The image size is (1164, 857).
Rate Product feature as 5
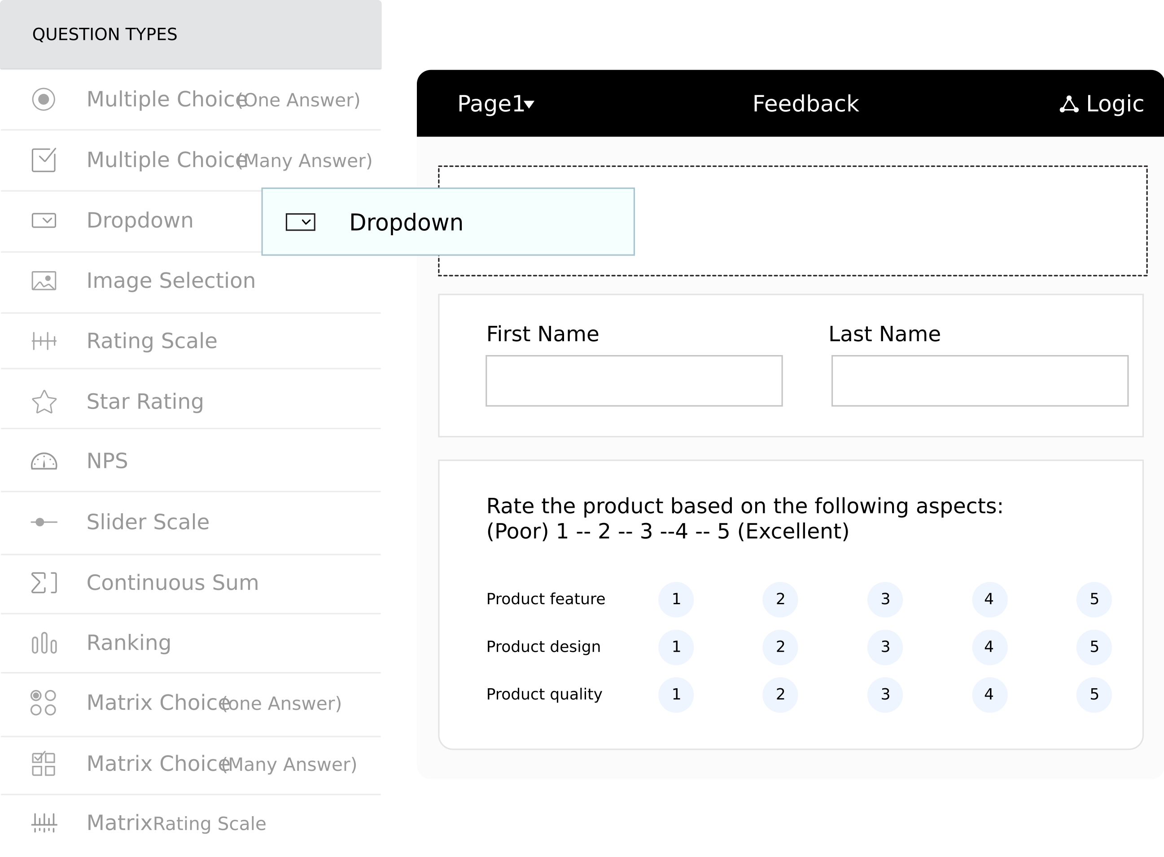(1094, 599)
